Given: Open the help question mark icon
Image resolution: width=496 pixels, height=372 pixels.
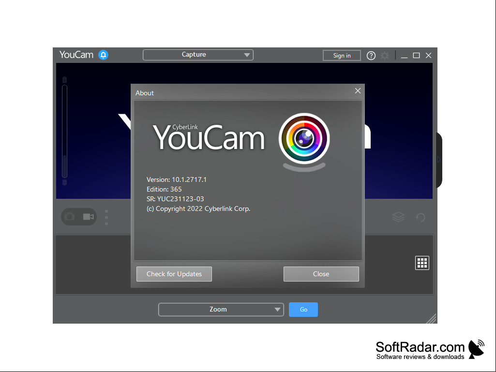Looking at the screenshot, I should (x=371, y=56).
